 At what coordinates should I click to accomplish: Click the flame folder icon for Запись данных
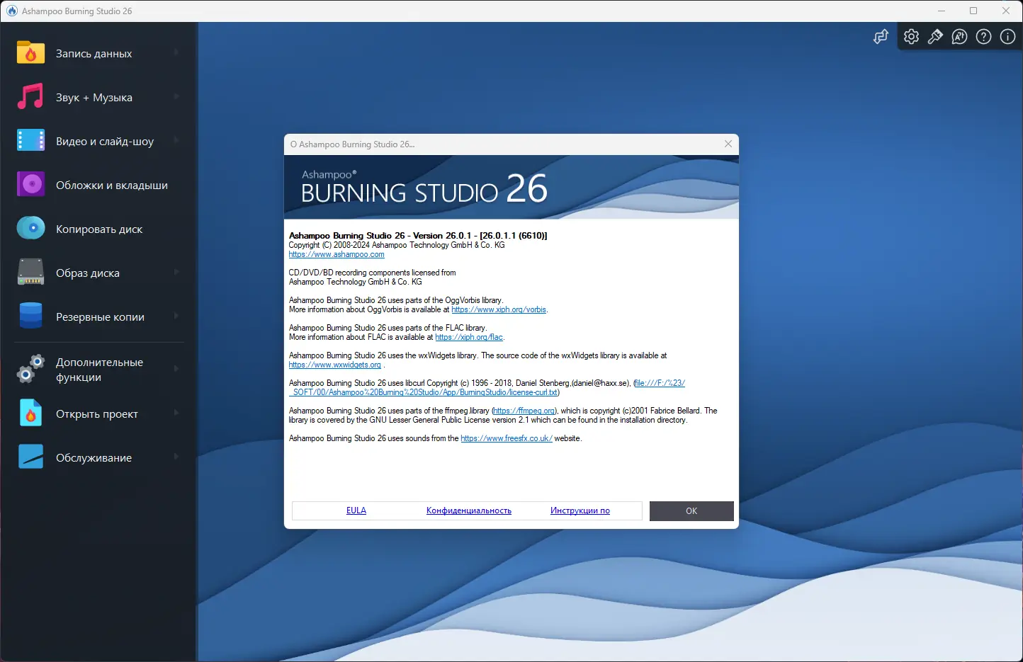click(x=30, y=53)
